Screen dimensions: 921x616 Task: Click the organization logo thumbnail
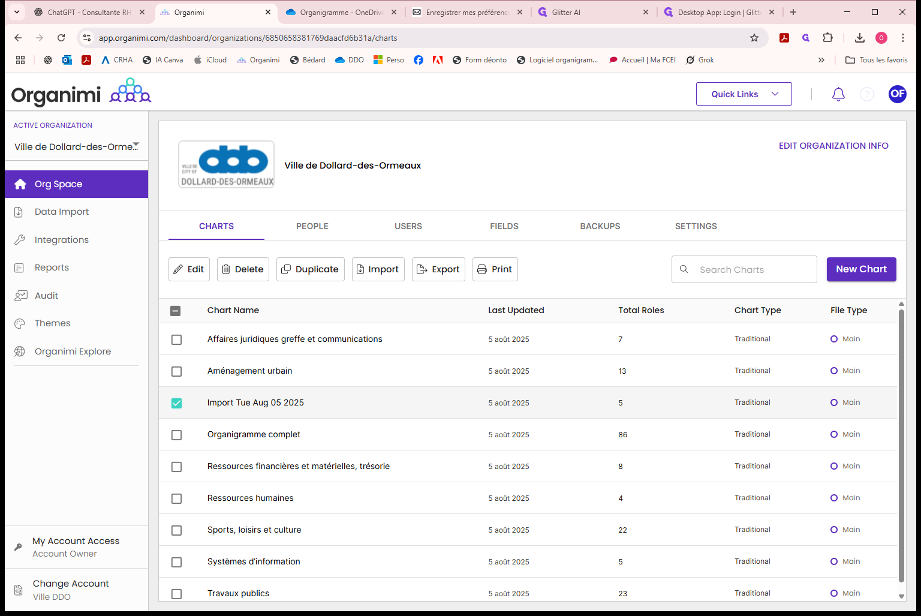(227, 164)
